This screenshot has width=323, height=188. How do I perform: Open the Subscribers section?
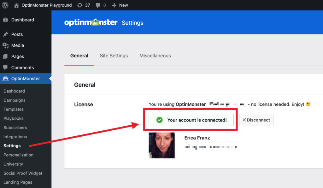click(x=15, y=127)
